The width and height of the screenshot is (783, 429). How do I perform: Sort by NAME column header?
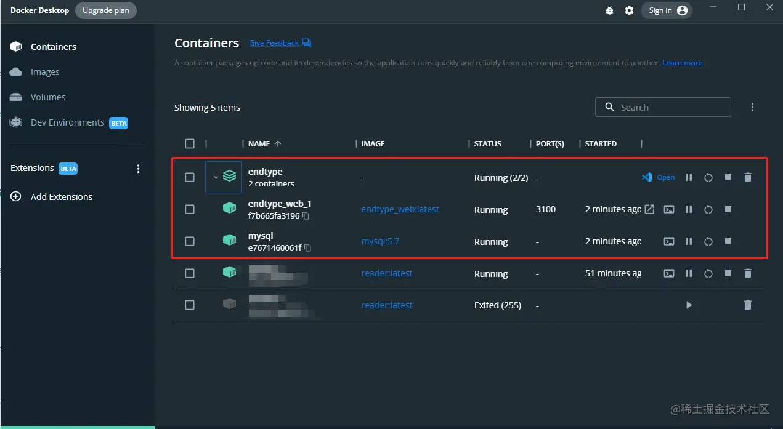[x=265, y=143]
